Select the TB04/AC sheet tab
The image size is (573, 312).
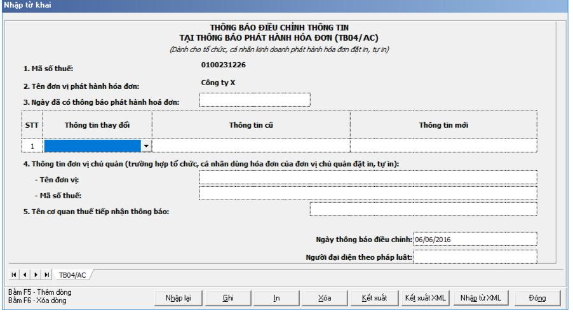coord(72,275)
